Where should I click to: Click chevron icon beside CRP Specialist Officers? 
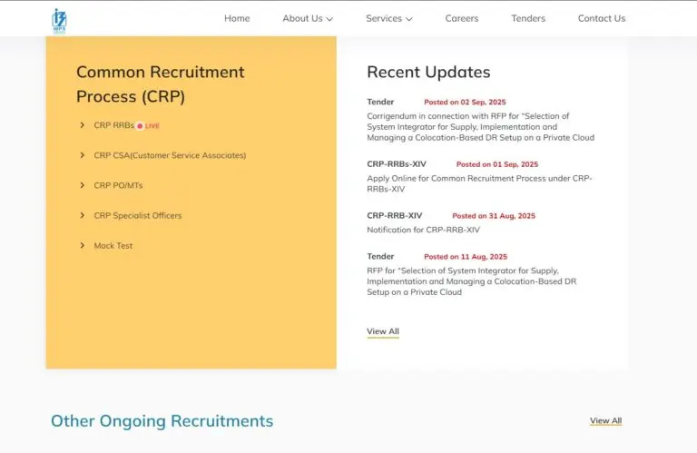(x=83, y=216)
